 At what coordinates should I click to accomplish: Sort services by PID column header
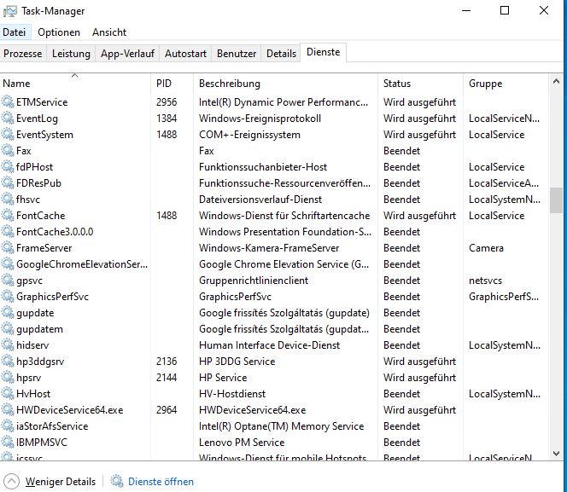point(172,84)
